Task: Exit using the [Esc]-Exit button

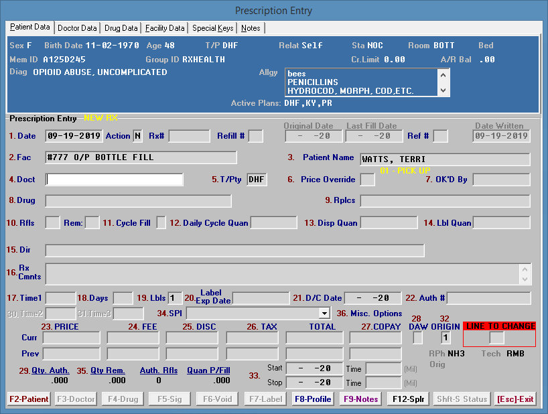Action: [515, 399]
